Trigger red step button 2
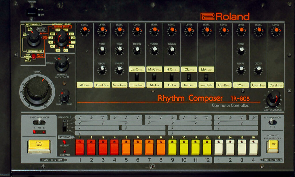295x177 pixels. pos(91,147)
